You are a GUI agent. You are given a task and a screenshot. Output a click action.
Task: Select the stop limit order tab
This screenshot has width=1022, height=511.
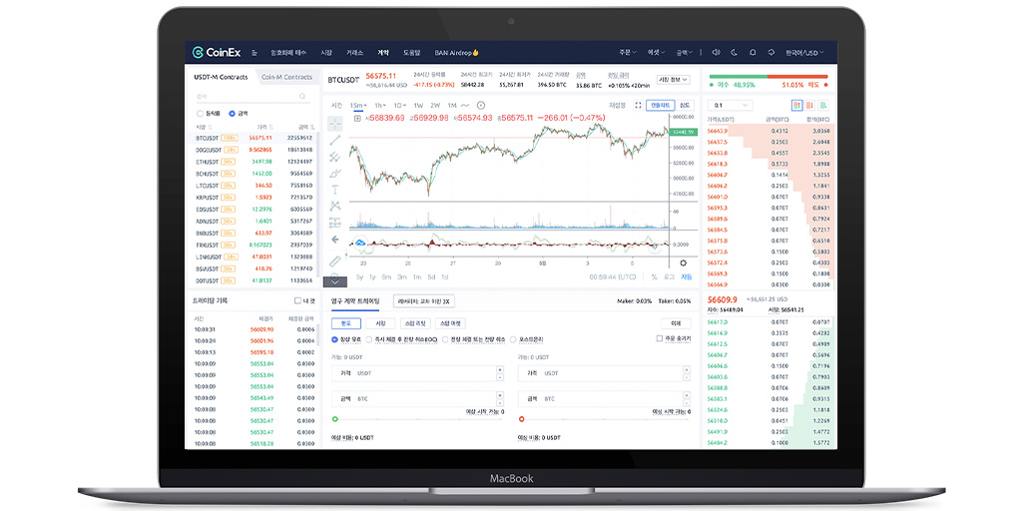coord(415,323)
